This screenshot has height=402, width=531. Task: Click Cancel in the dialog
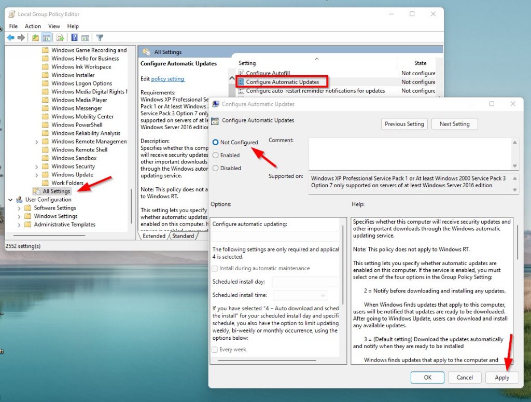[465, 377]
